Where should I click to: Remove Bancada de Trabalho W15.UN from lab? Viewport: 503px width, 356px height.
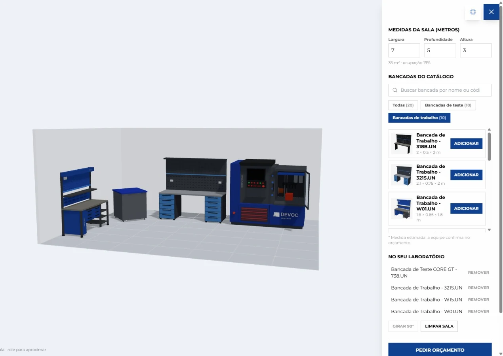[x=478, y=299]
